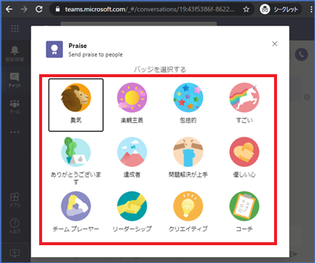Close the Praise dialog
The image size is (315, 263).
click(x=275, y=43)
